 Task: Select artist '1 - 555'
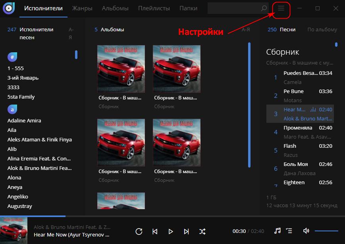click(x=15, y=68)
